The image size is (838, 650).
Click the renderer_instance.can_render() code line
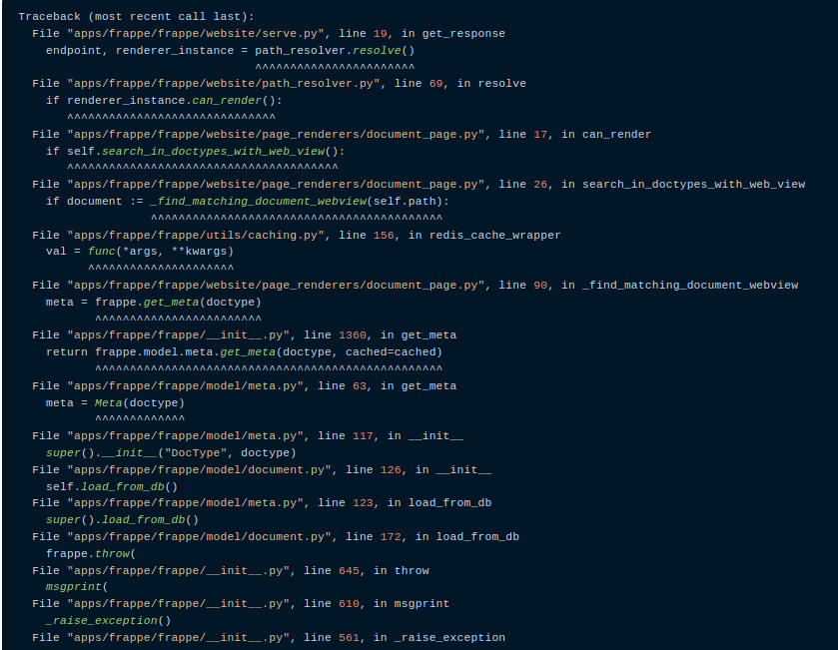click(164, 101)
